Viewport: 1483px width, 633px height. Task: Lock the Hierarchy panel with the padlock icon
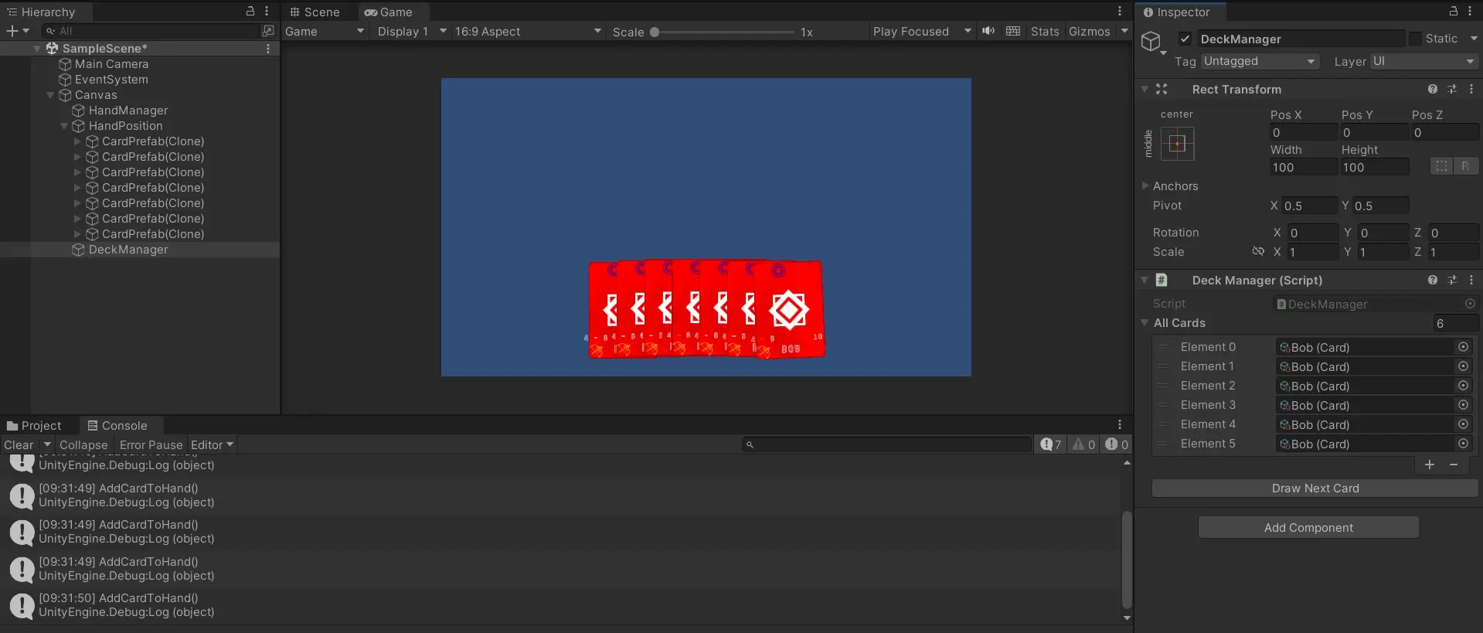(x=250, y=11)
